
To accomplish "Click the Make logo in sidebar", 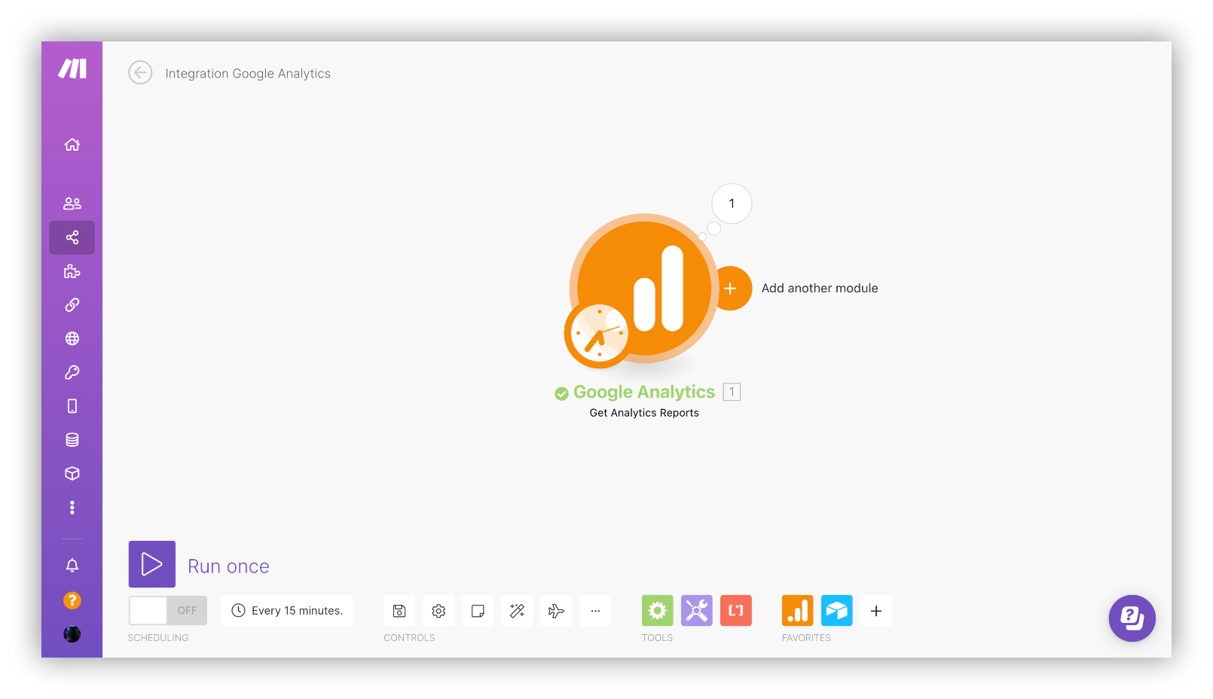I will click(x=72, y=69).
